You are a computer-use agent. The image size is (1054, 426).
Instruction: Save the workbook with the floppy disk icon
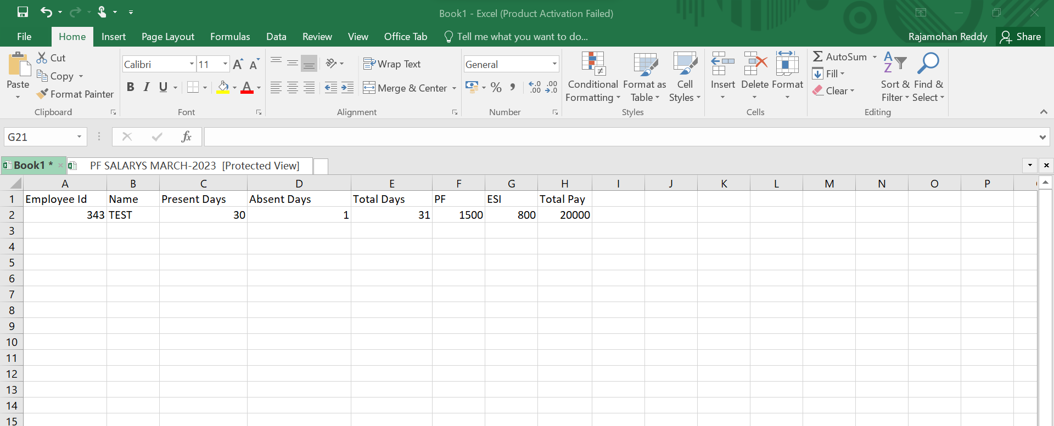click(x=23, y=12)
